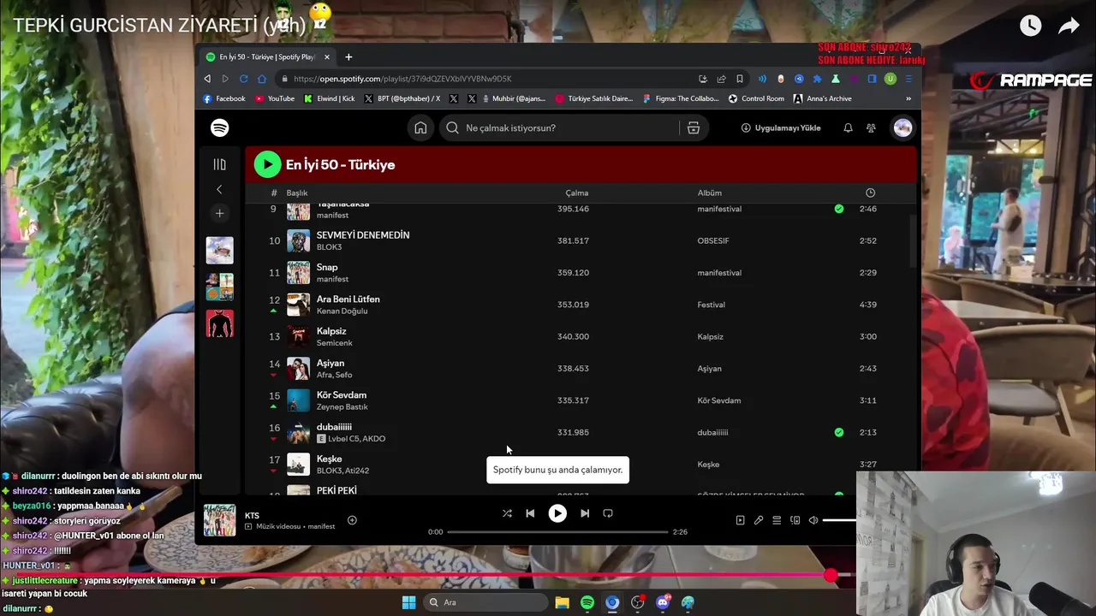Viewport: 1096px width, 616px height.
Task: Click the Aşiyan track cover art
Action: 298,369
